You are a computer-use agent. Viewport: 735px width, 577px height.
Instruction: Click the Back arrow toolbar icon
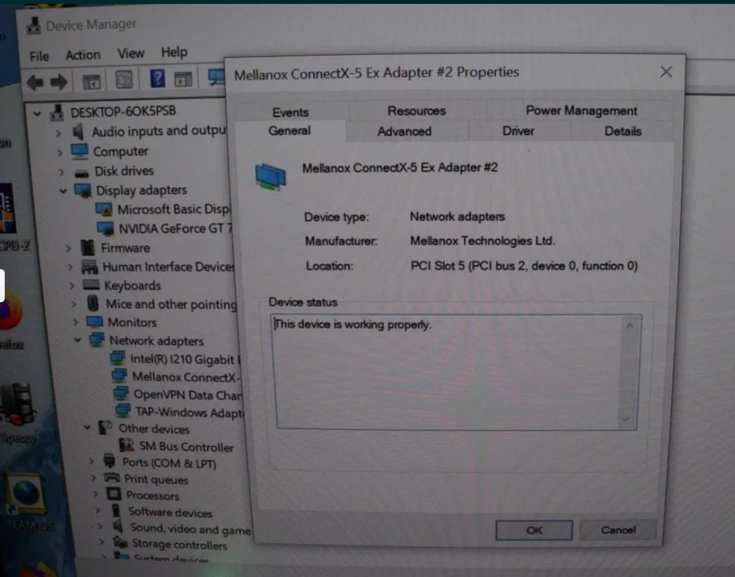pyautogui.click(x=35, y=82)
